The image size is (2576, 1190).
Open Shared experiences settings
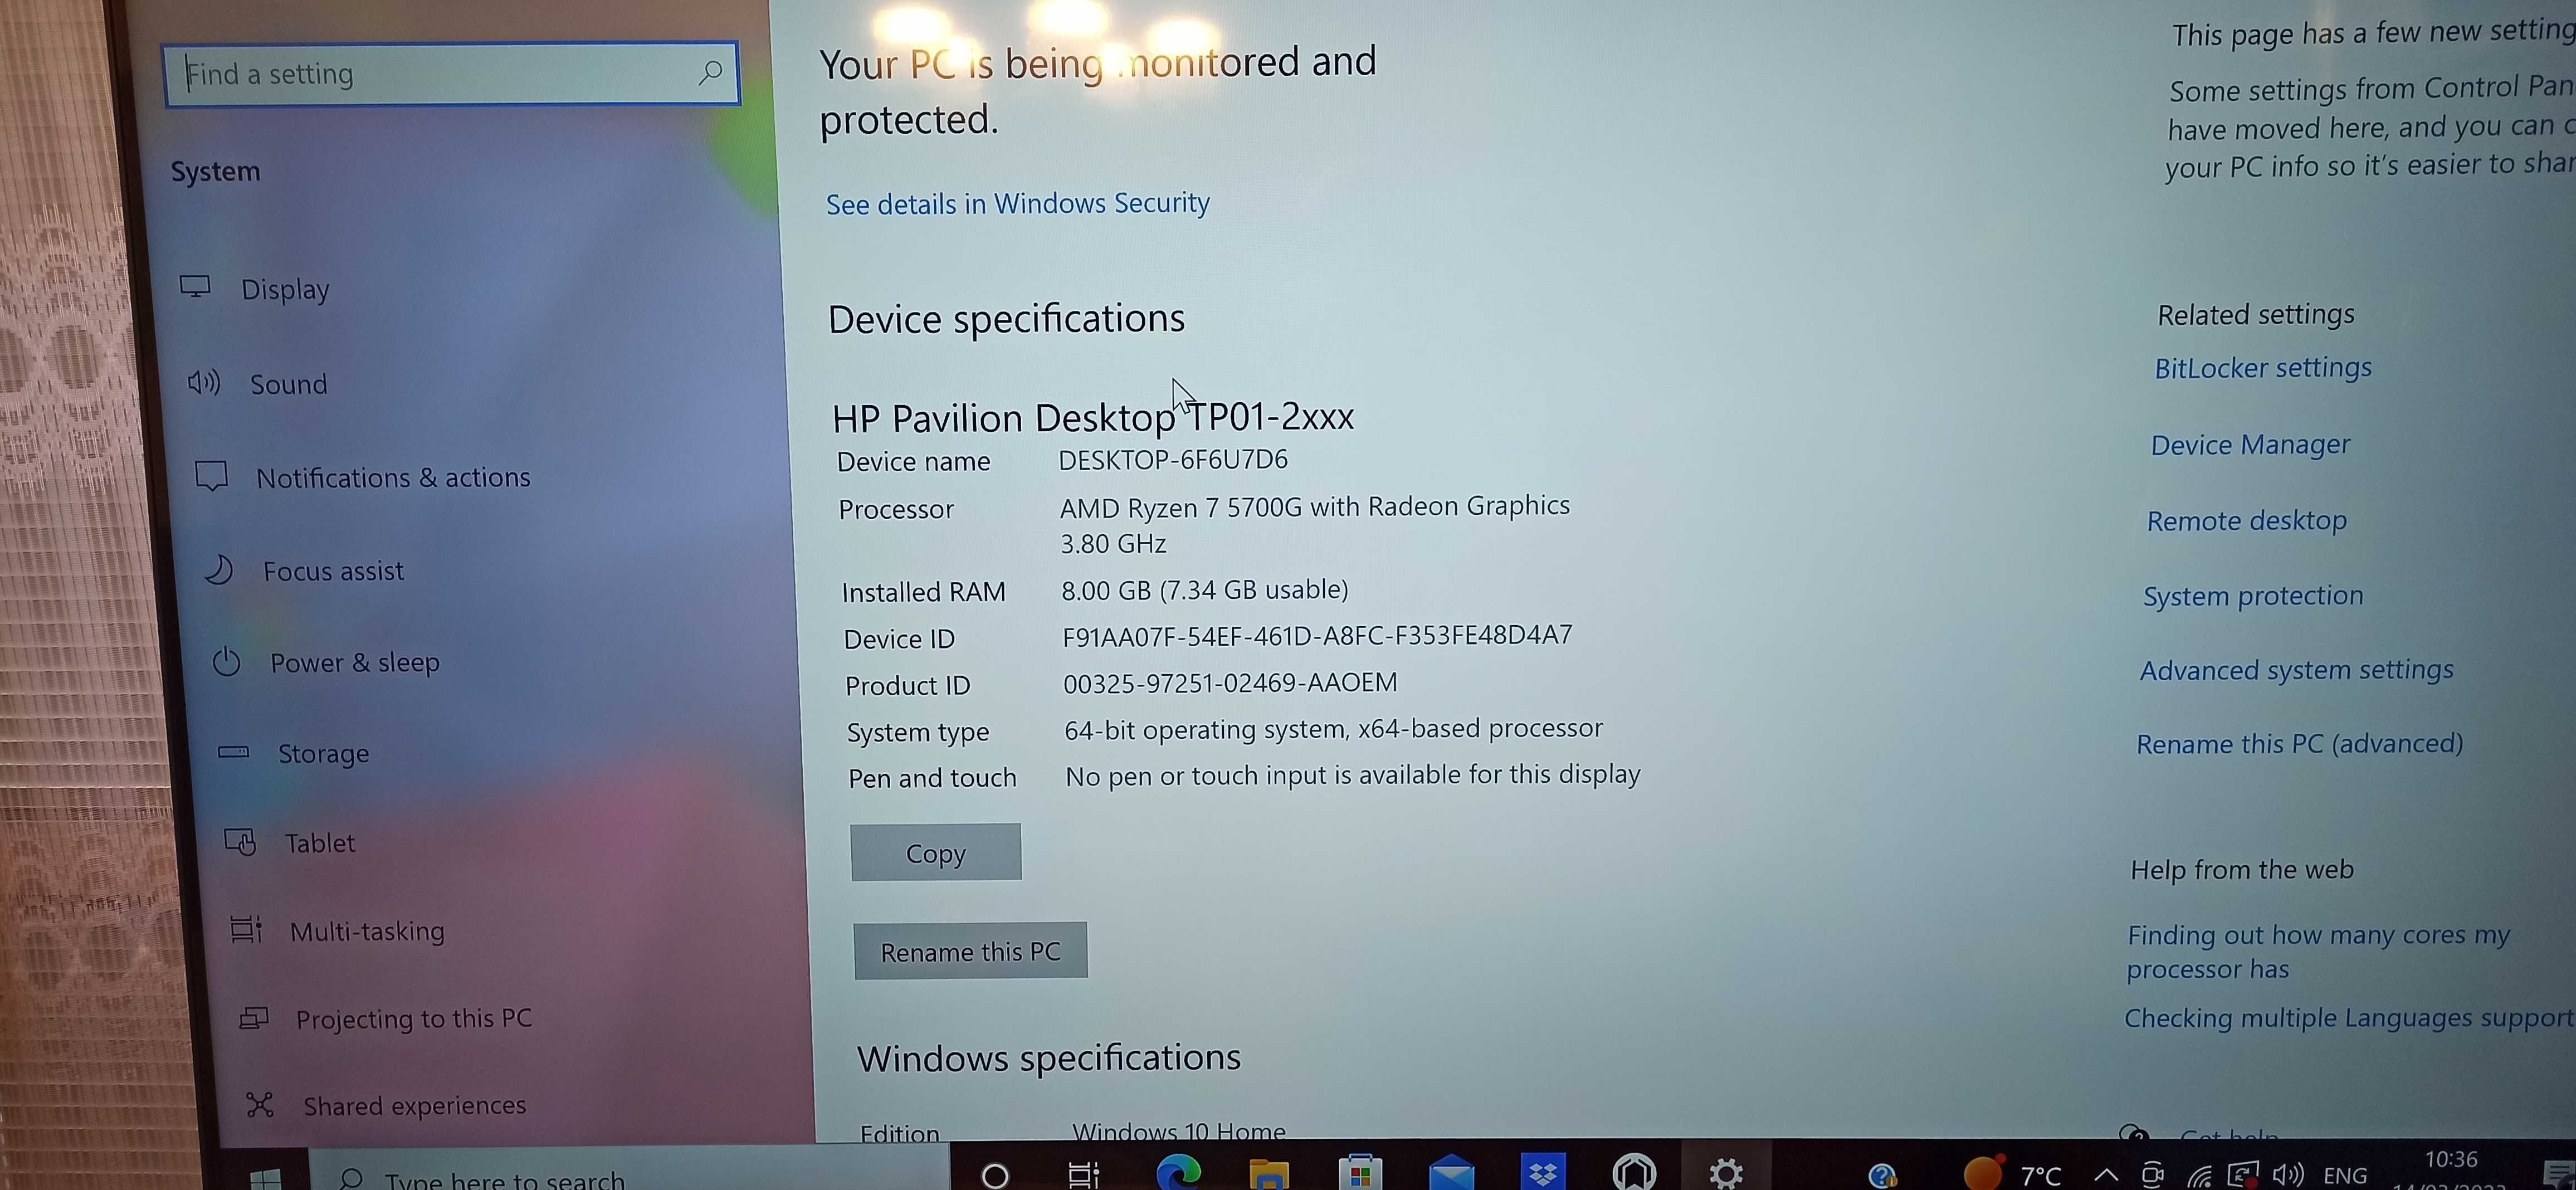point(414,1106)
